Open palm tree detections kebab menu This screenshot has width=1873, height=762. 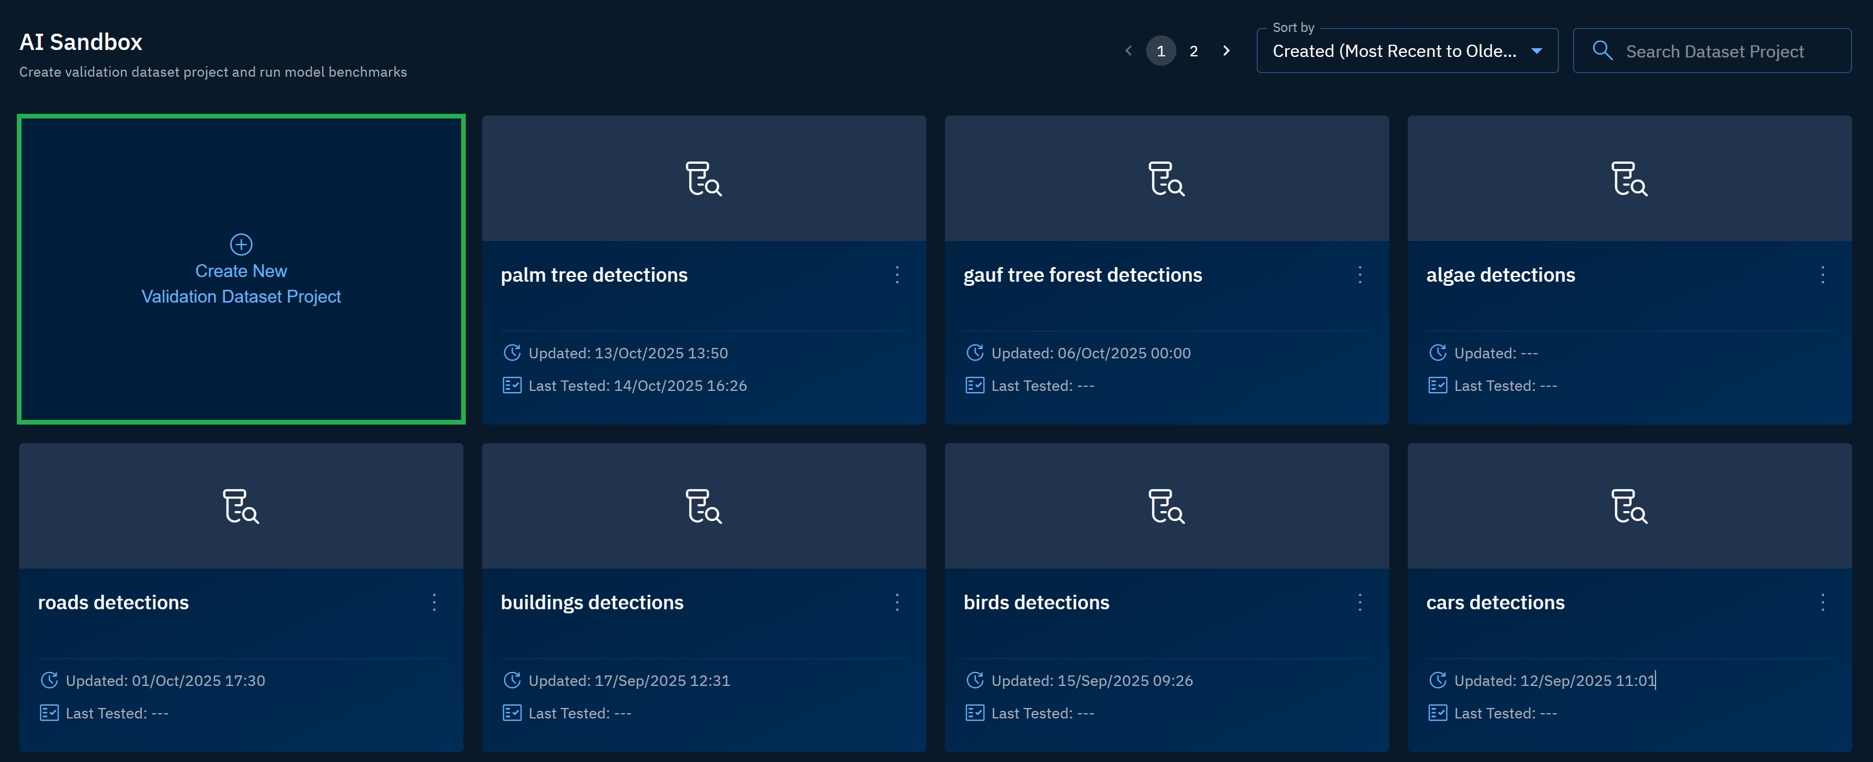pos(897,275)
